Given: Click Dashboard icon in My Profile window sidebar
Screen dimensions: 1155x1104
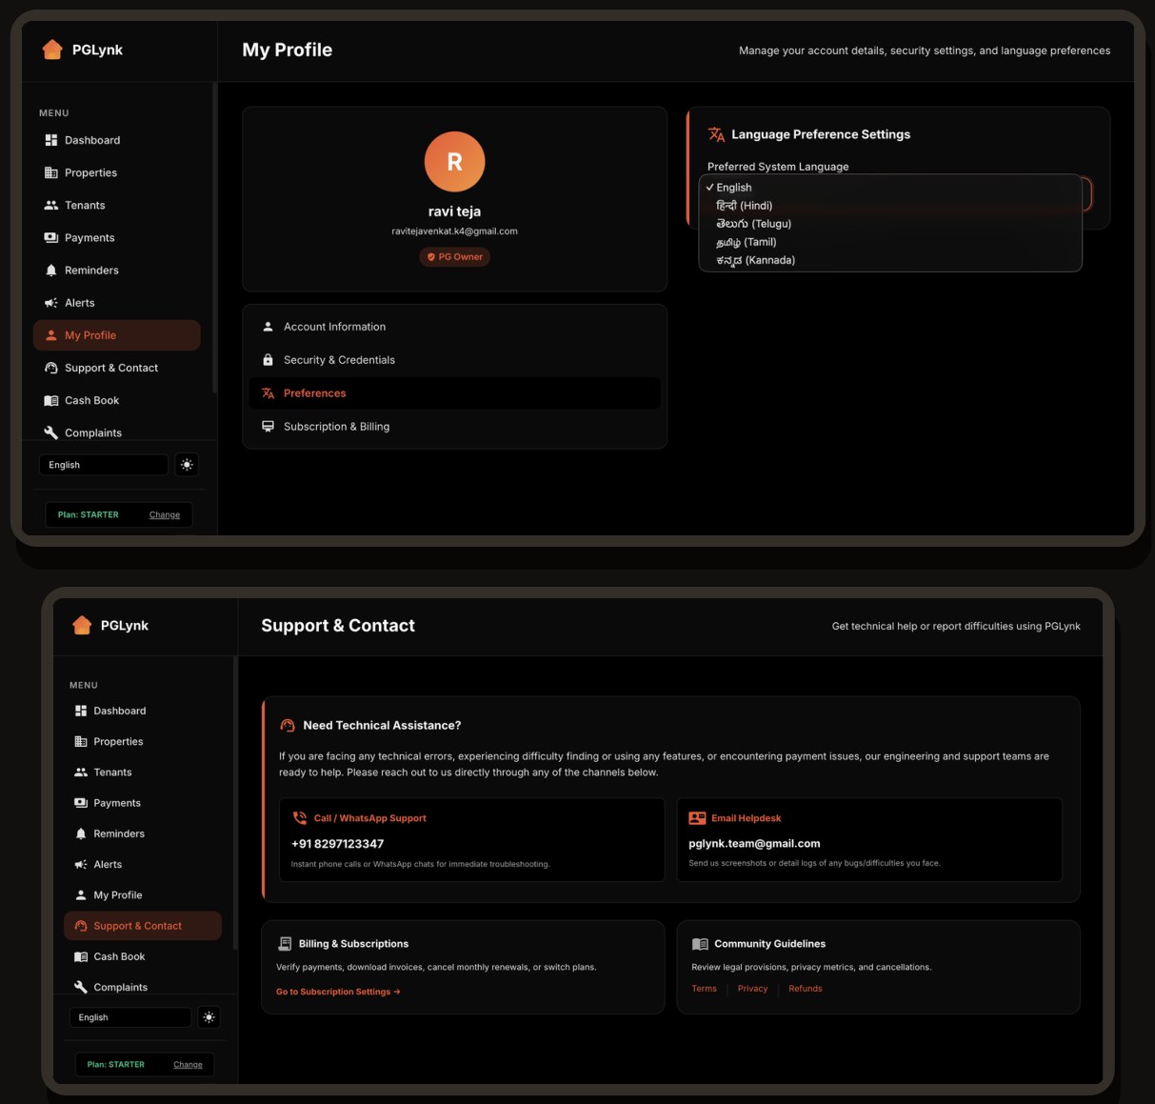Looking at the screenshot, I should pyautogui.click(x=51, y=140).
